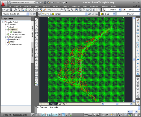Select the Rotate modify tool
Image resolution: width=141 pixels, height=117 pixels.
click(138, 40)
